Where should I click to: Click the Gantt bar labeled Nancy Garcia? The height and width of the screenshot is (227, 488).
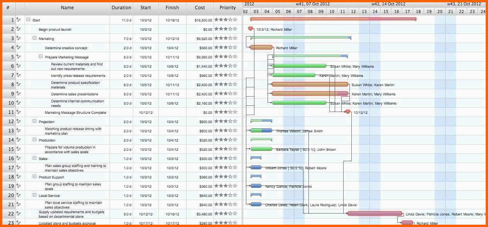click(256, 186)
